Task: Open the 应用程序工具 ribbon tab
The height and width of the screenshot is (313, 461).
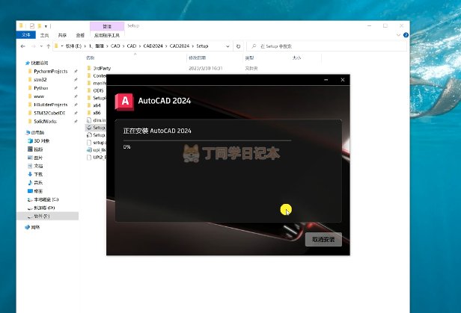Action: tap(107, 35)
